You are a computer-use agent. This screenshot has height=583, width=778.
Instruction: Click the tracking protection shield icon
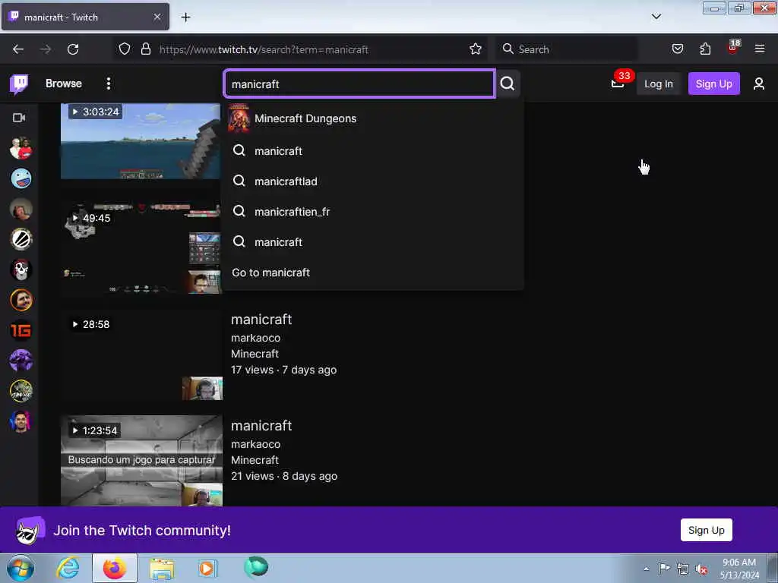pos(125,49)
